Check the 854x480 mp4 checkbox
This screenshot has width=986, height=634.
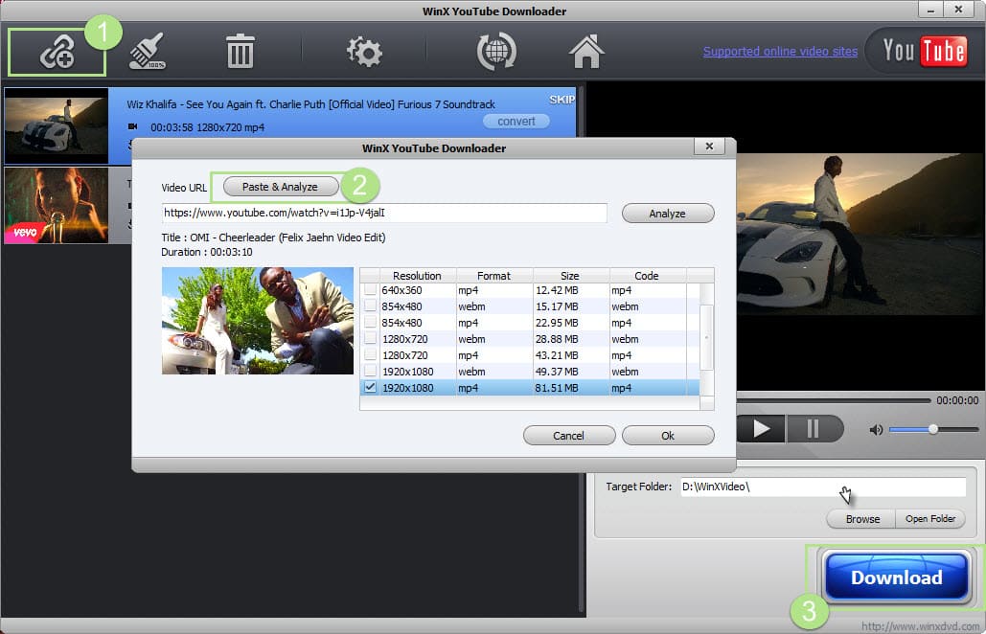pos(371,323)
